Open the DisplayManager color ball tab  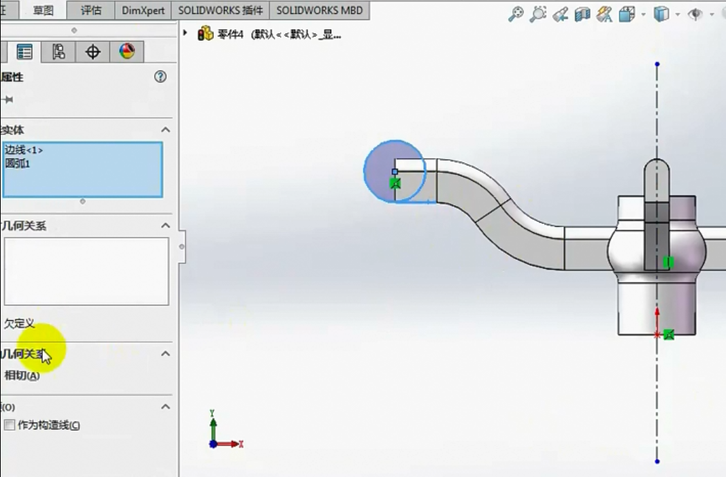click(x=127, y=52)
